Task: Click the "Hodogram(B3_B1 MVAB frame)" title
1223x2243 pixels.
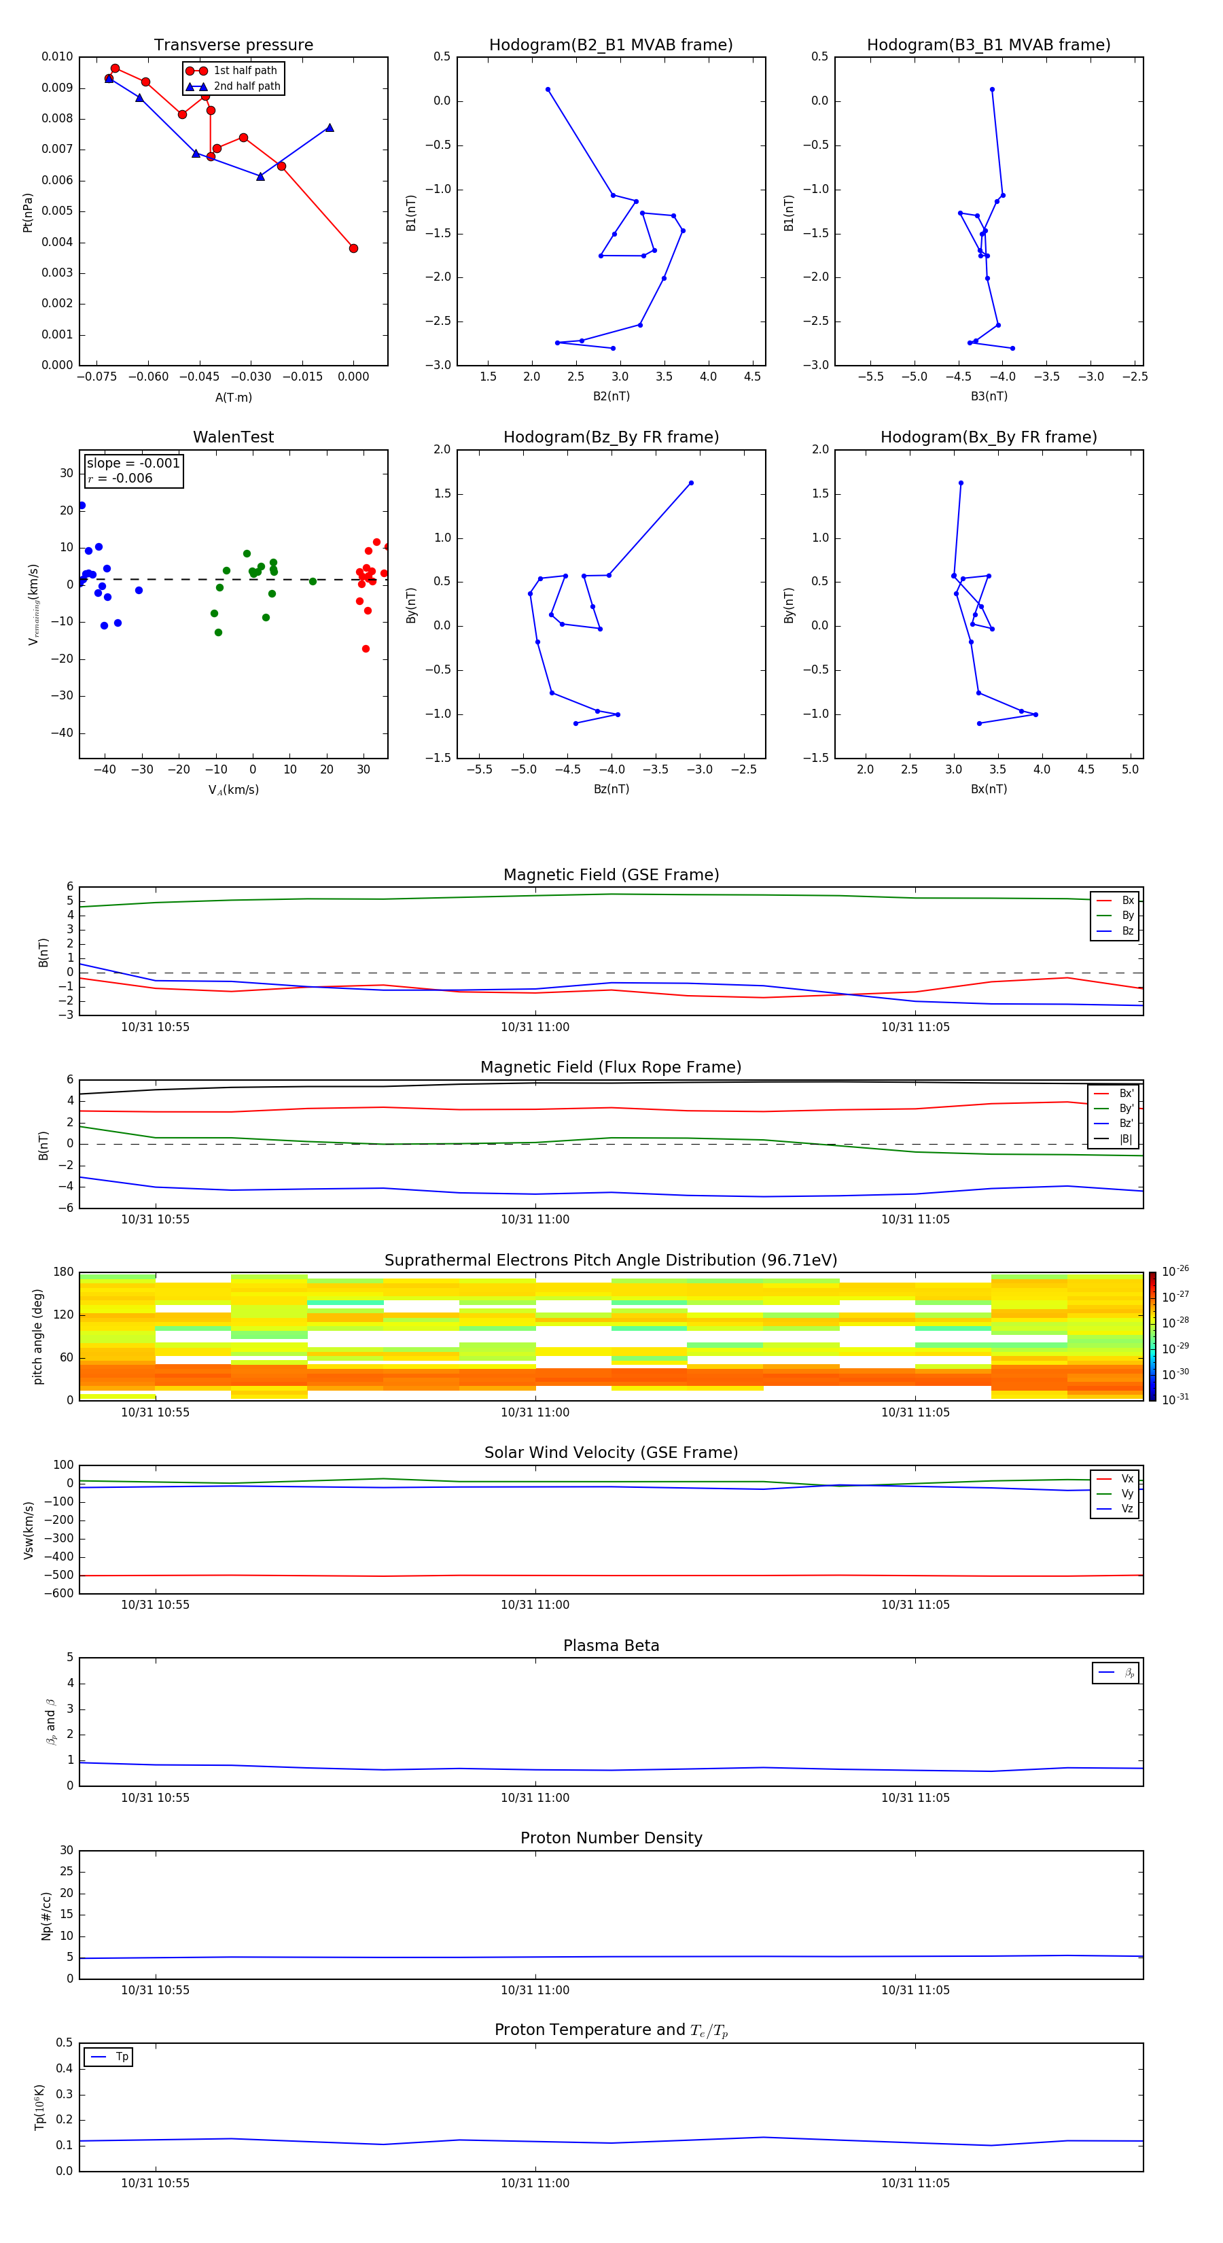Action: [989, 44]
